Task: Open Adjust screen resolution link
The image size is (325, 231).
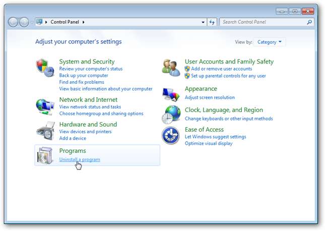Action: point(210,97)
